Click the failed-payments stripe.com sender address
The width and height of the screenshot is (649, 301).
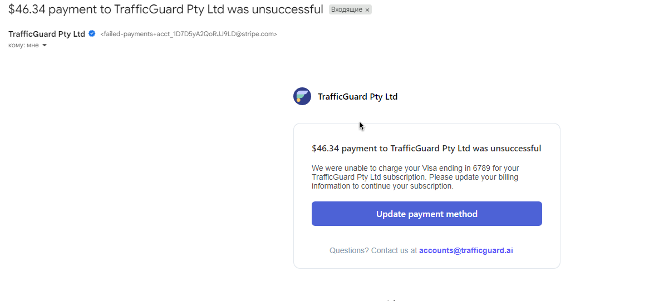[x=188, y=34]
